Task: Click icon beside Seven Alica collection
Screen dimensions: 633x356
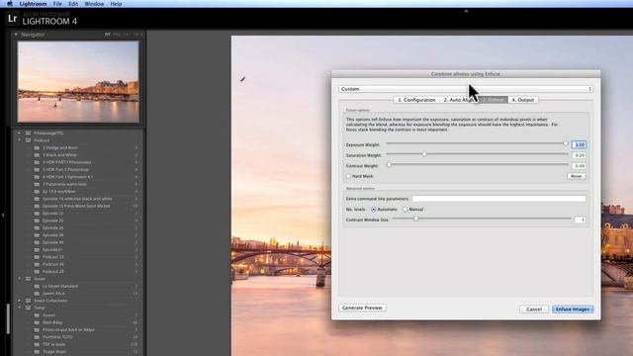Action: coord(37,294)
